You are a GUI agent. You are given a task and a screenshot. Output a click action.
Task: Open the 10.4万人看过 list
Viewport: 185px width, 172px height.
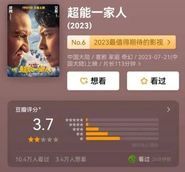pyautogui.click(x=32, y=159)
